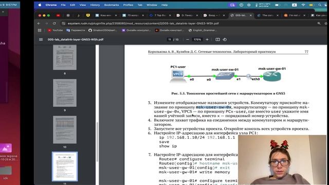Open the Help menu

click(x=164, y=5)
